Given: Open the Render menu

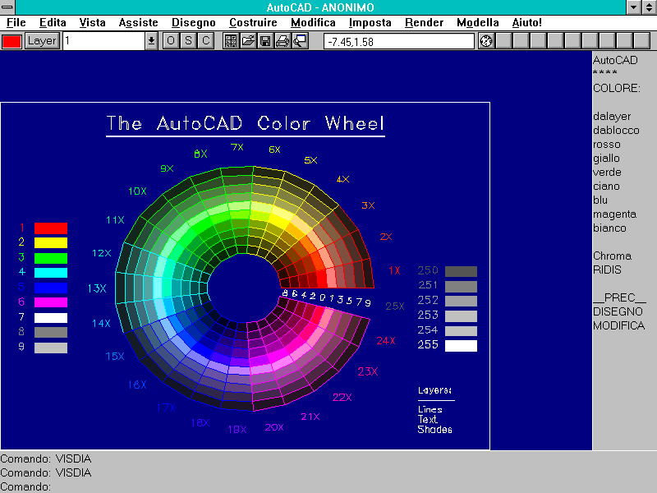Looking at the screenshot, I should (x=424, y=23).
